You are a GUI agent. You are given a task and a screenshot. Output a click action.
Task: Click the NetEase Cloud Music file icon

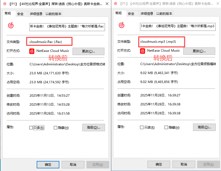[11, 26]
